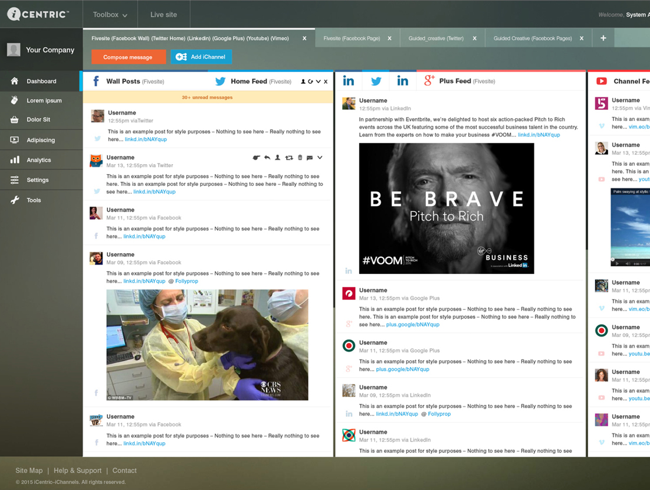Delete the owl avatar tweet via trash icon
The width and height of the screenshot is (650, 490).
pos(300,158)
